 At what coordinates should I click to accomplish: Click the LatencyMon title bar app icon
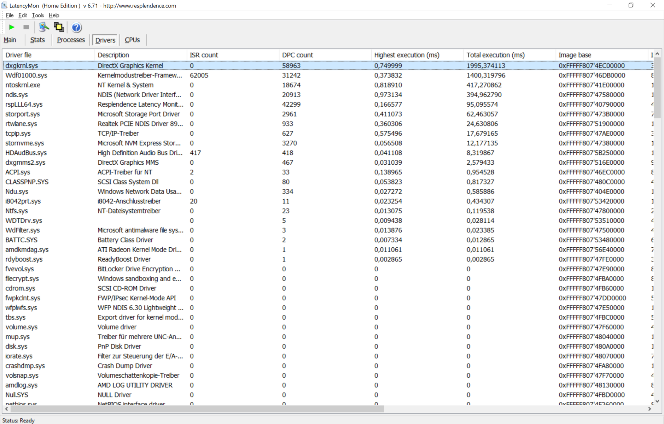click(x=5, y=5)
